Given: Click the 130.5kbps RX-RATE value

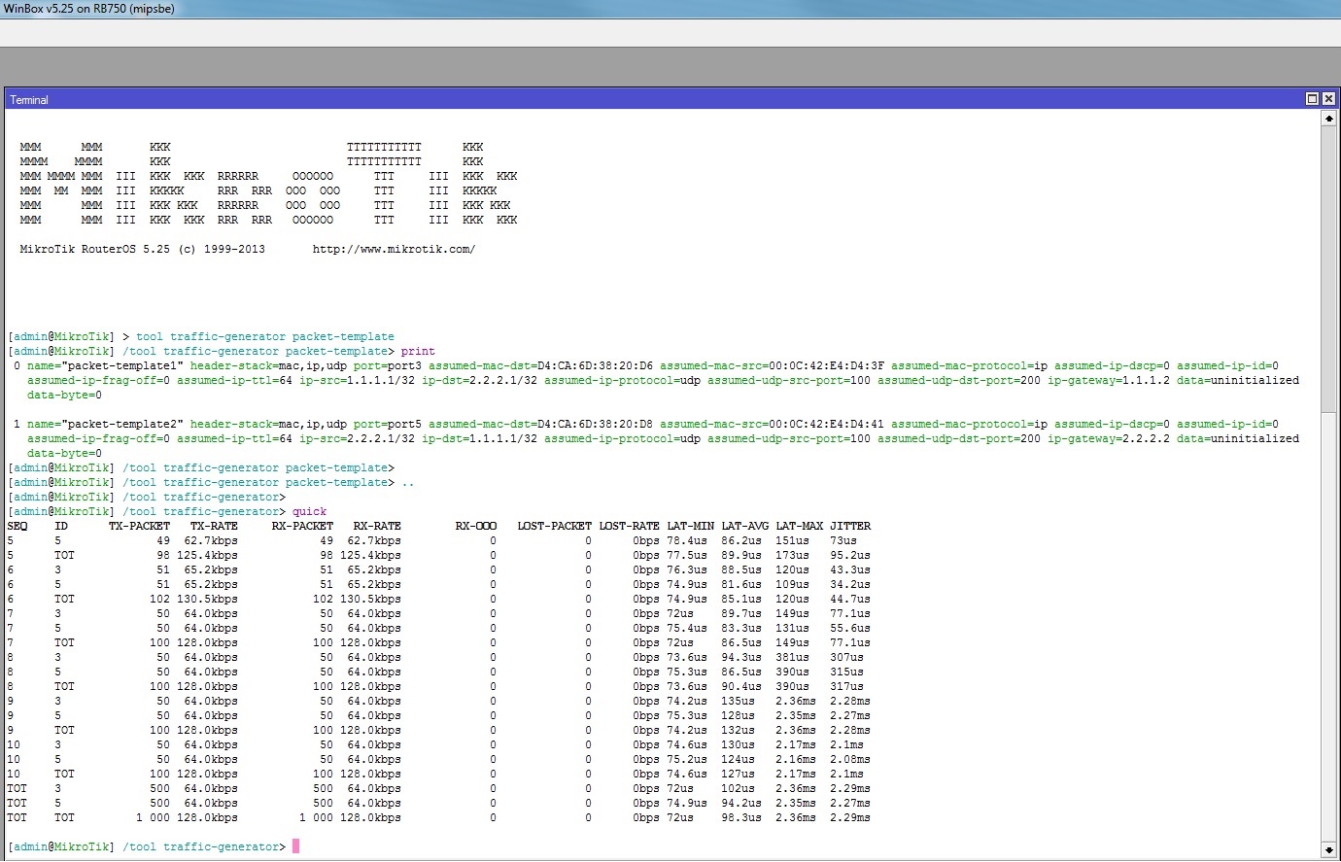Looking at the screenshot, I should coord(370,599).
